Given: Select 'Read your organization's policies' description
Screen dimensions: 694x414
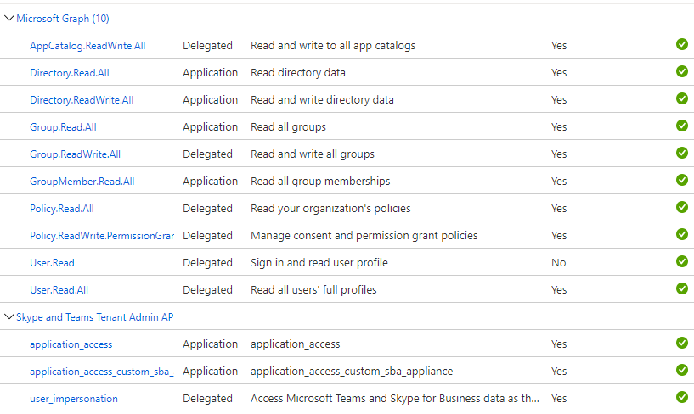Looking at the screenshot, I should pos(330,209).
